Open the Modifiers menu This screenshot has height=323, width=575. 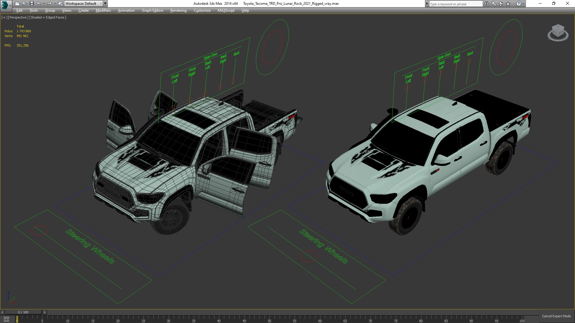coord(103,10)
